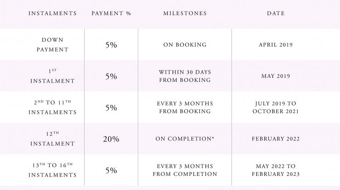
Task: Click the ON COMPLETION* milestone cell
Action: point(185,139)
